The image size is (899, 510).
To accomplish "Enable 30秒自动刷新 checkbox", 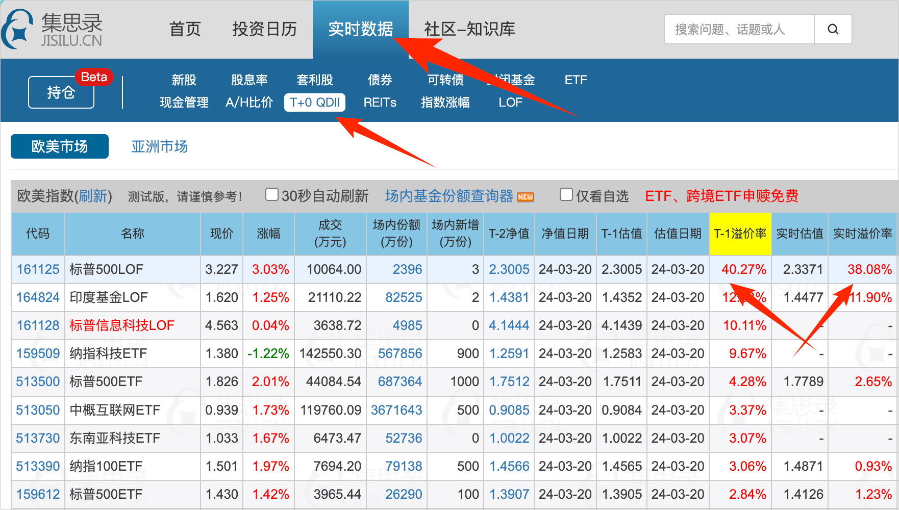I will pyautogui.click(x=272, y=195).
